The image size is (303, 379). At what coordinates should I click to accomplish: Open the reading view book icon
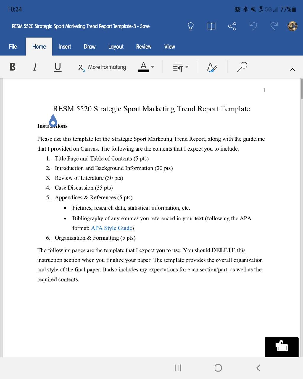211,26
